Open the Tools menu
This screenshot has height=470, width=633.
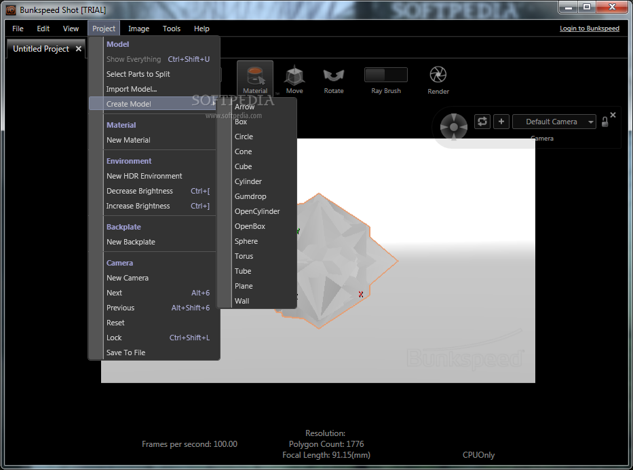pyautogui.click(x=172, y=29)
